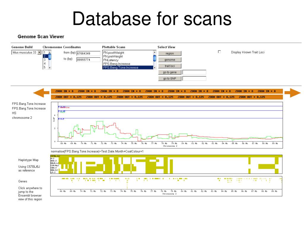This screenshot has height=228, width=304.
Task: Enable Display Known Trait Loci checkbox
Action: [x=219, y=52]
